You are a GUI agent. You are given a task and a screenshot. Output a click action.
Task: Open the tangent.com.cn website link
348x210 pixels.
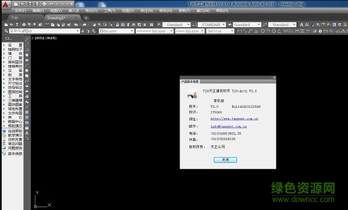[x=234, y=119]
